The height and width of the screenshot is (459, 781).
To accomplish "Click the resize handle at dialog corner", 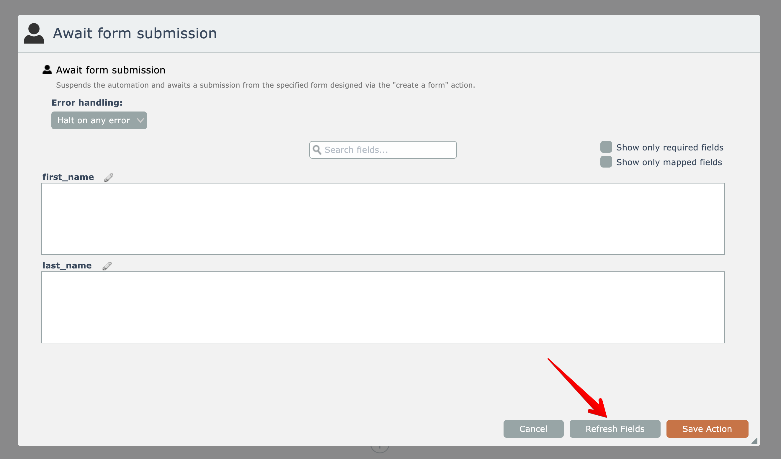I will [754, 440].
